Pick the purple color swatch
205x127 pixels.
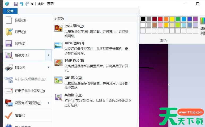pyautogui.click(x=195, y=19)
